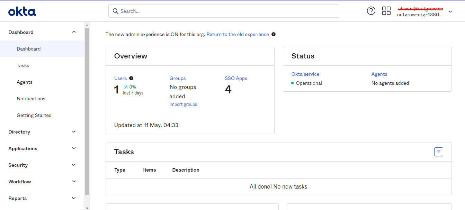Click the Type column header
This screenshot has height=210, width=465.
tap(120, 170)
